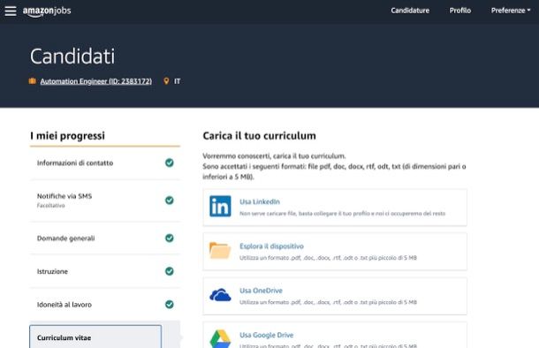
Task: Click 'Sono accettati i seguenti formati' text
Action: click(334, 171)
